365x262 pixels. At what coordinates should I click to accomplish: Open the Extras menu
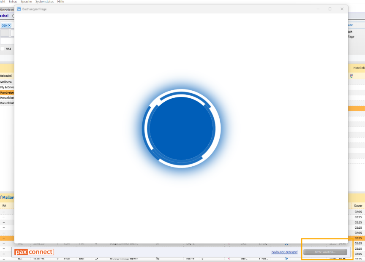pos(13,1)
